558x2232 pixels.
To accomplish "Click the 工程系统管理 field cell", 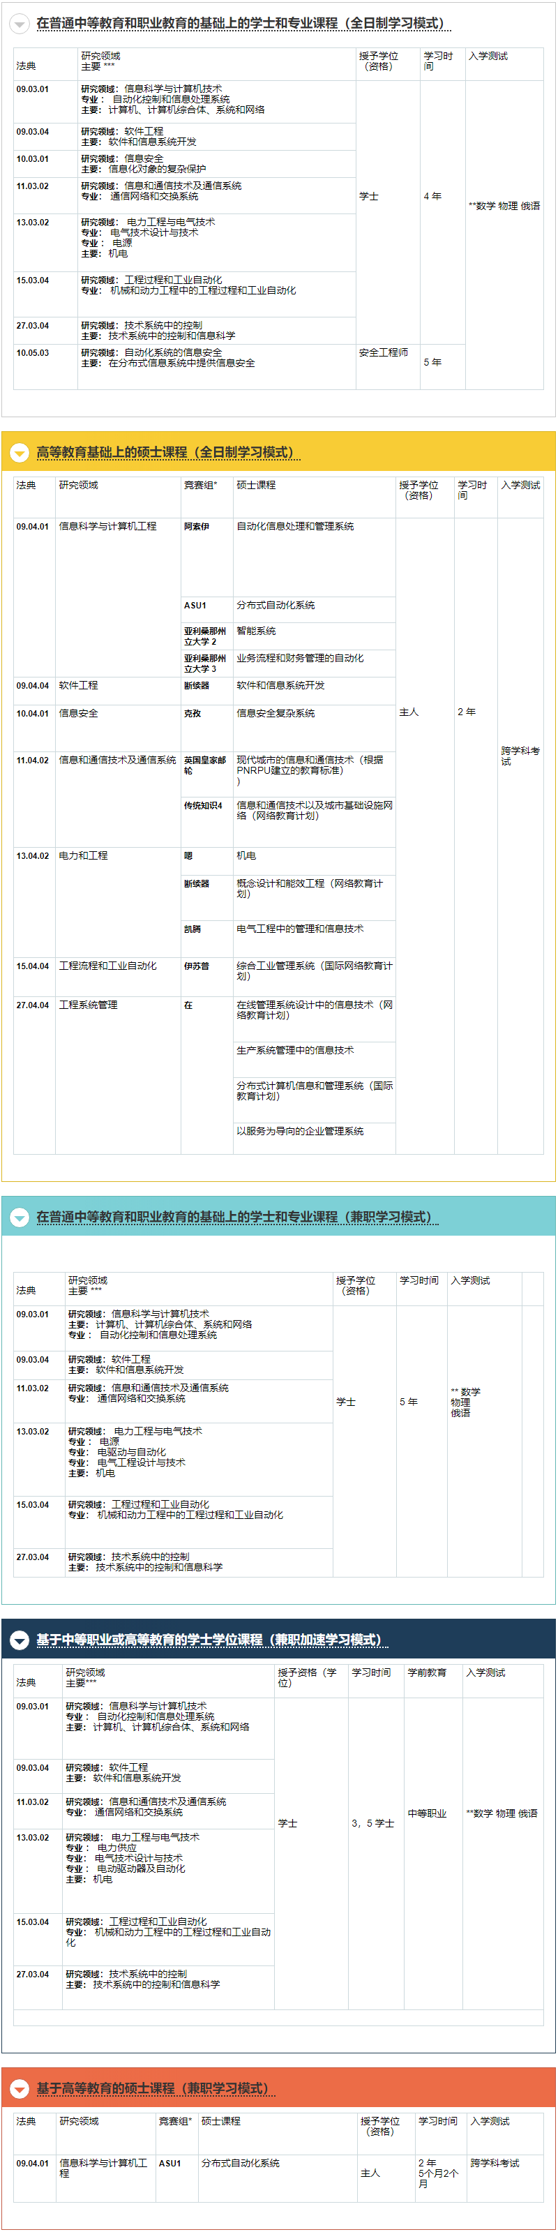I will [x=89, y=1005].
